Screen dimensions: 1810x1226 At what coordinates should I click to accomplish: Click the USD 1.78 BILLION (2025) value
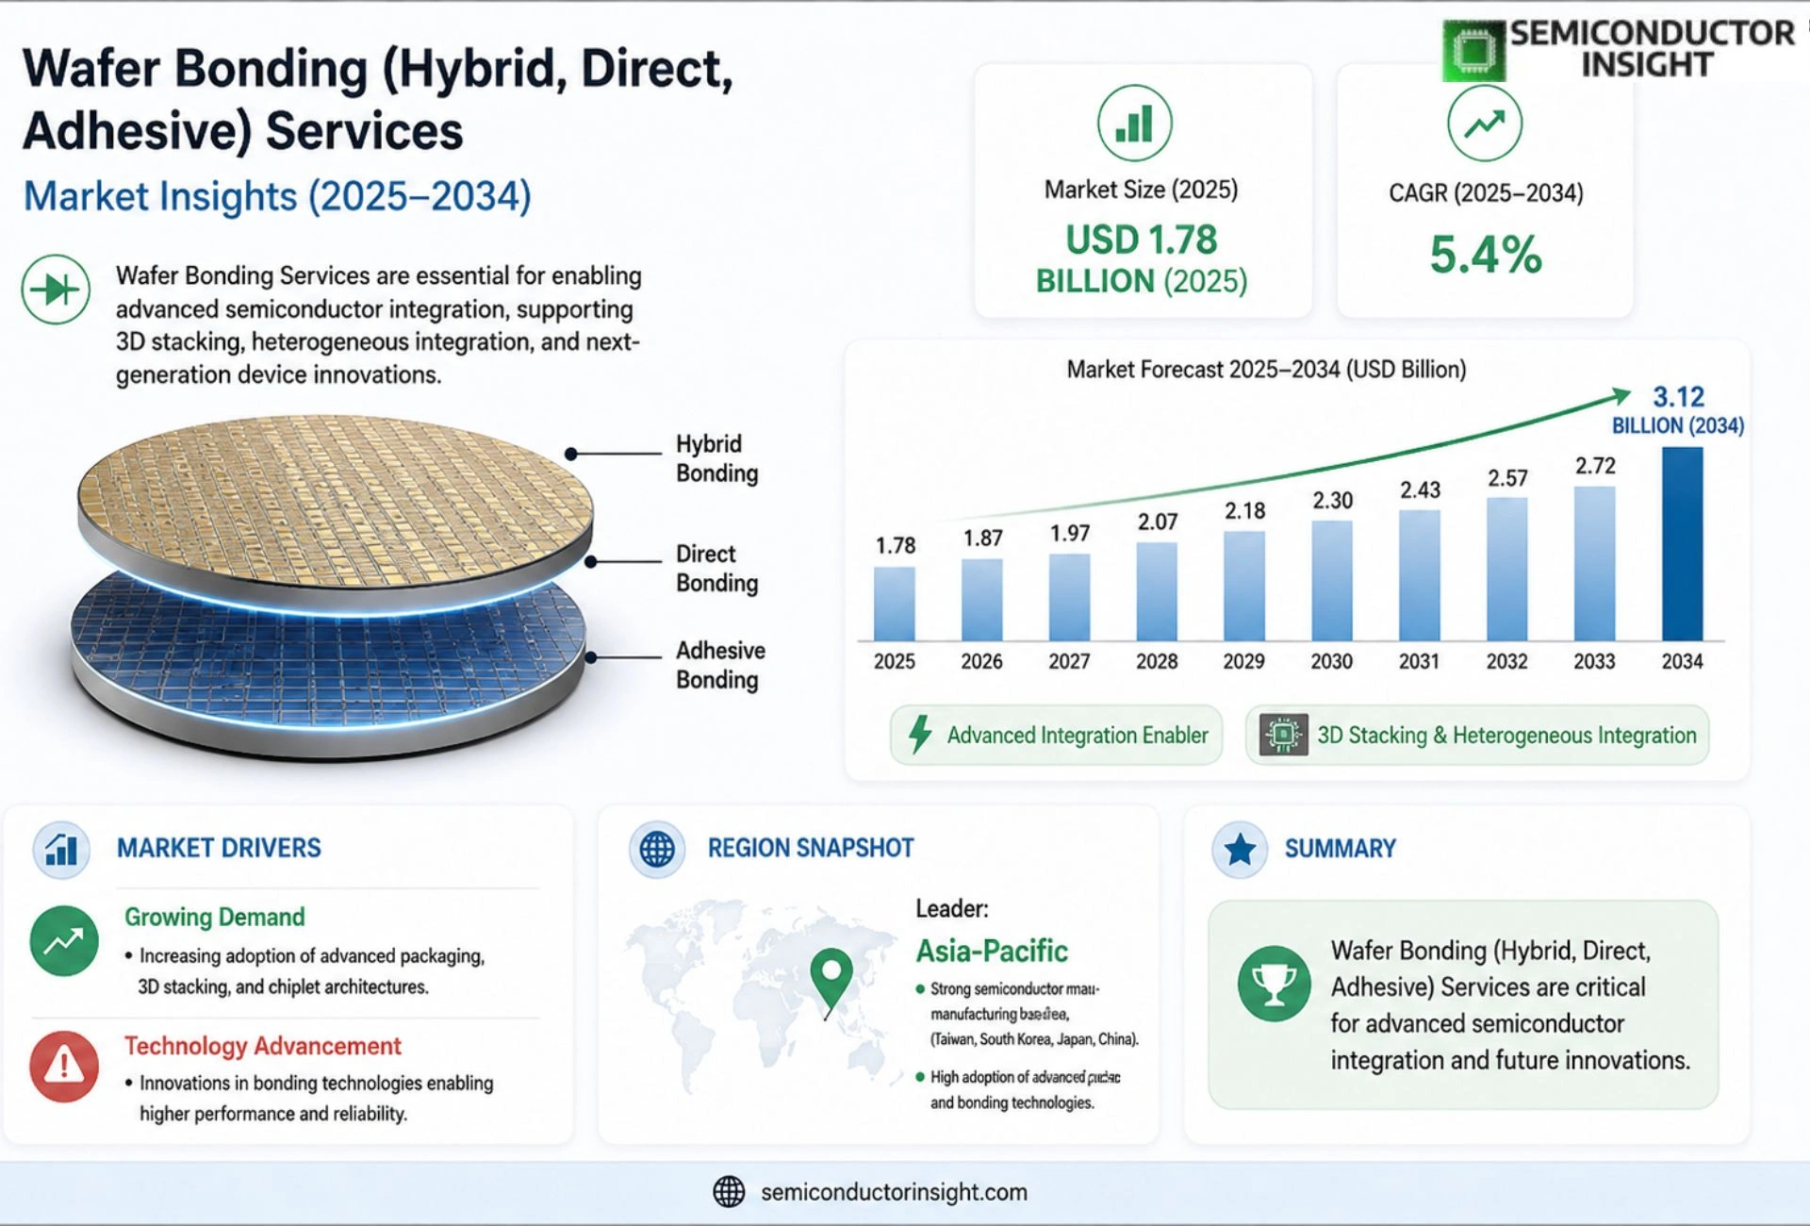1142,259
